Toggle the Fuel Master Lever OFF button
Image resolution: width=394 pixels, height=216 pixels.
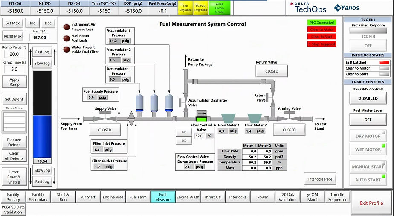[x=368, y=120]
